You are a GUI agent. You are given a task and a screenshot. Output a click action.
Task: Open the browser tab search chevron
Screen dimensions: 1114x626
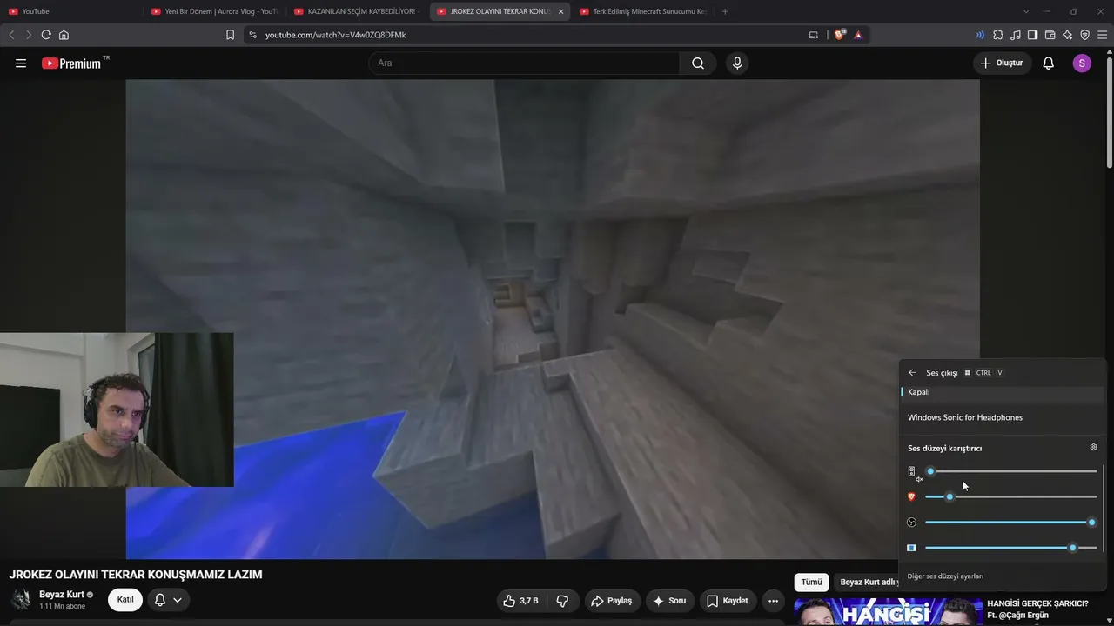pos(1026,11)
